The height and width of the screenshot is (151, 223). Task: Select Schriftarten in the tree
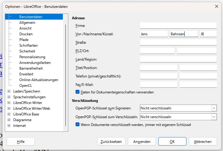point(28,46)
